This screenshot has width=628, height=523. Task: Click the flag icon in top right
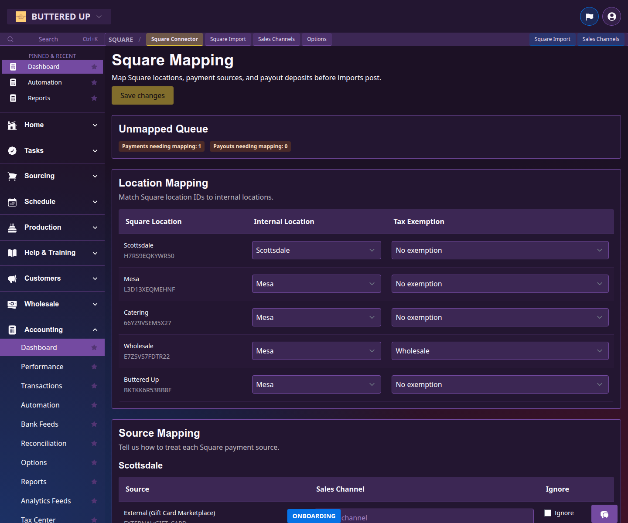point(589,16)
